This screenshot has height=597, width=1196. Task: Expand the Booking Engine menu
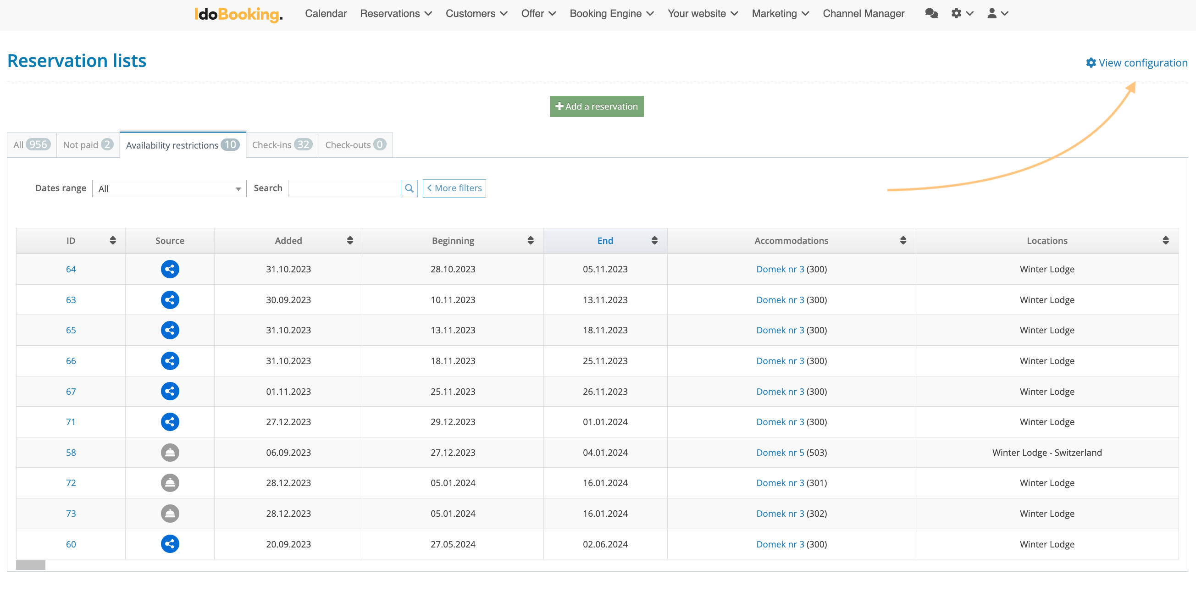pyautogui.click(x=611, y=13)
